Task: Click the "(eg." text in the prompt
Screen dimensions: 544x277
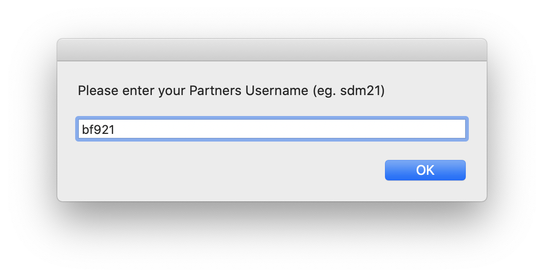Action: tap(323, 91)
